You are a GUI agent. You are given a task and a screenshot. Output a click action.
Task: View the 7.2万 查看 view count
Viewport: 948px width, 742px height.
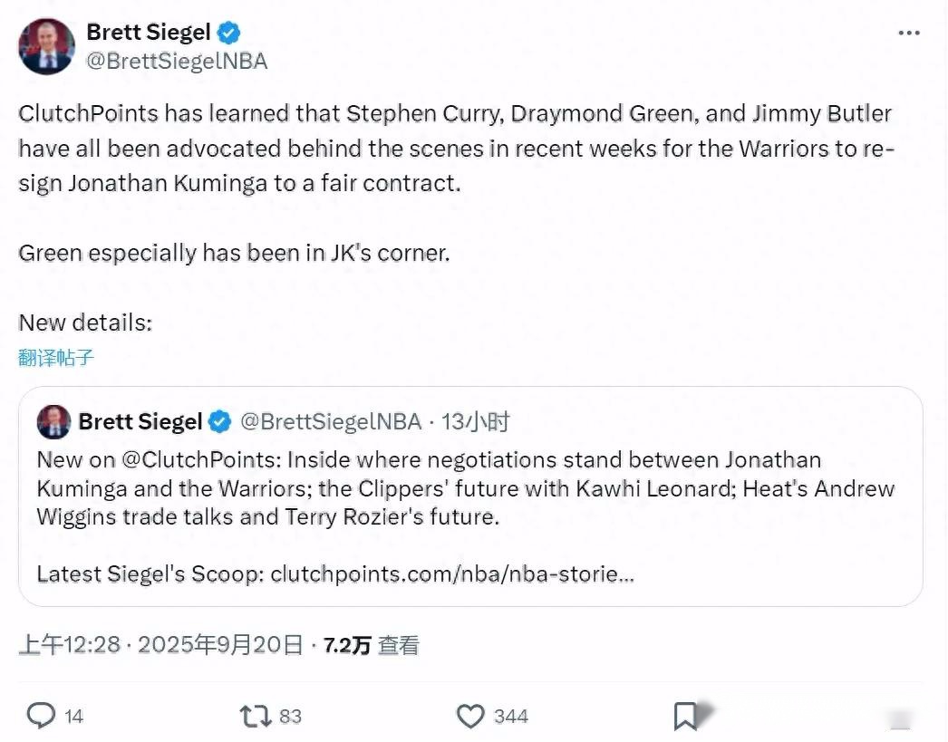pyautogui.click(x=372, y=645)
